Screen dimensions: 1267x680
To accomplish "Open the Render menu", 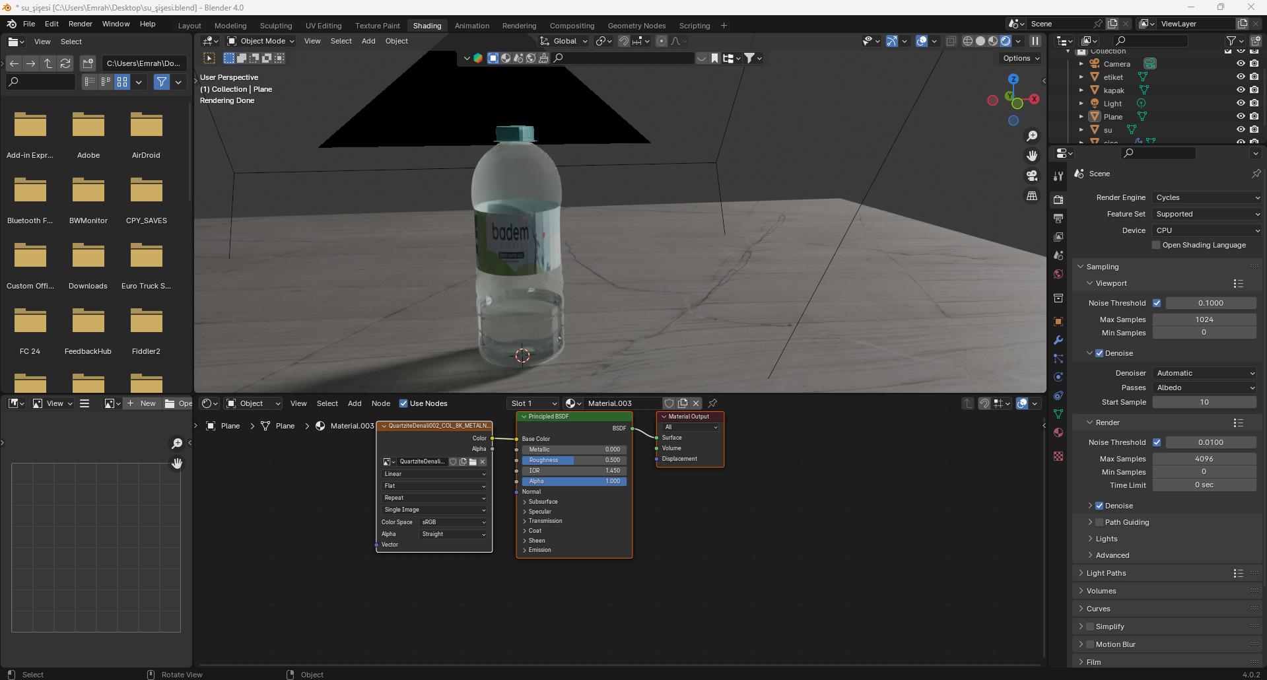I will [x=80, y=24].
